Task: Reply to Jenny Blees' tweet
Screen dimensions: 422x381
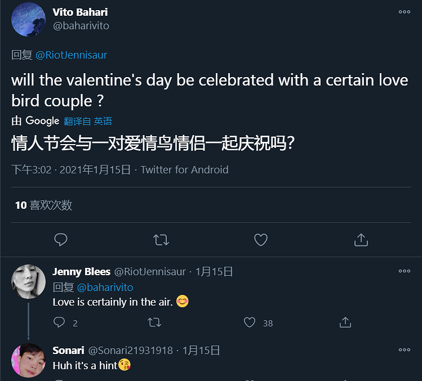Action: coord(59,322)
